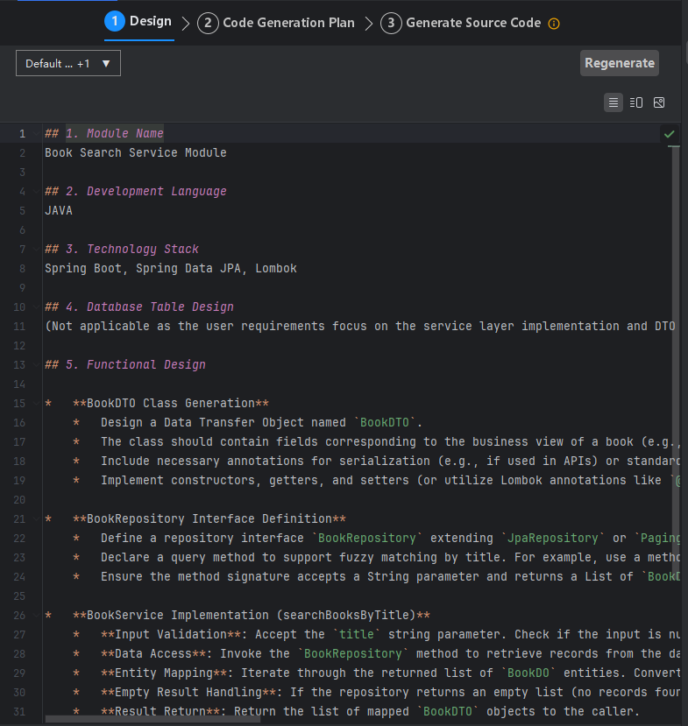Click the orange info icon beside Generate Source Code
Screen dimensions: 688x726
pos(554,24)
